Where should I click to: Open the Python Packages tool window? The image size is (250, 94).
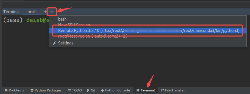pyautogui.click(x=46, y=90)
